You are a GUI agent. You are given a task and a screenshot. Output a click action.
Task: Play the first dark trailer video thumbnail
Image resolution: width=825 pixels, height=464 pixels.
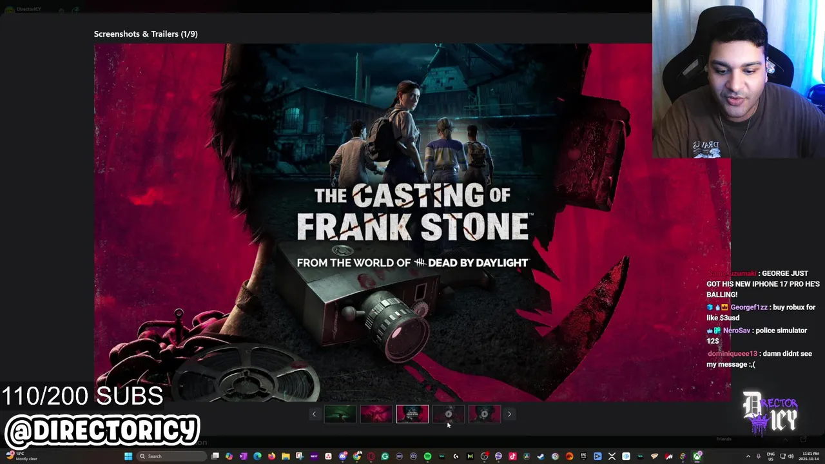[449, 414]
